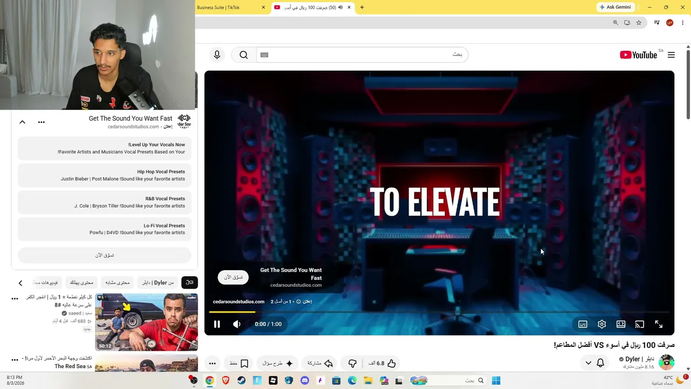Switch the player to theater mode
Image resolution: width=691 pixels, height=389 pixels.
coord(621,324)
